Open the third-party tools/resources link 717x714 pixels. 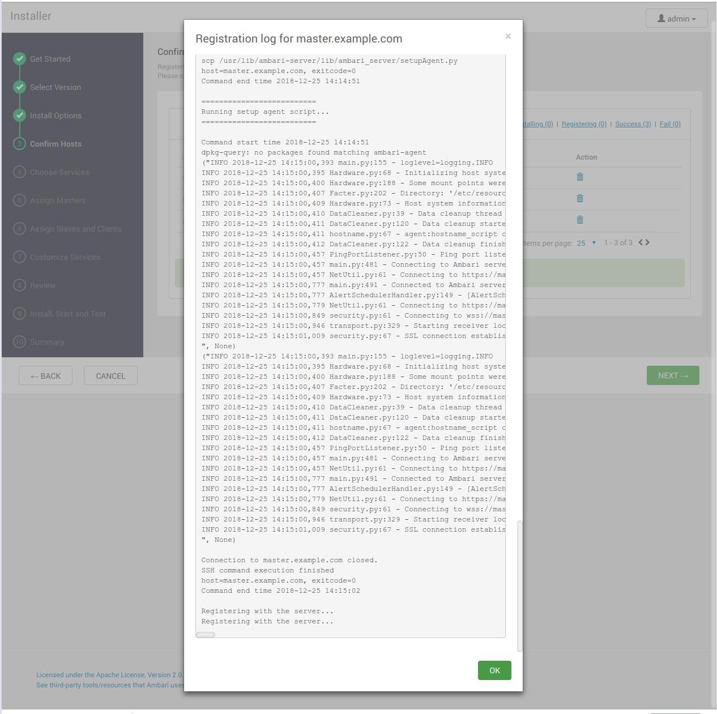tap(110, 685)
